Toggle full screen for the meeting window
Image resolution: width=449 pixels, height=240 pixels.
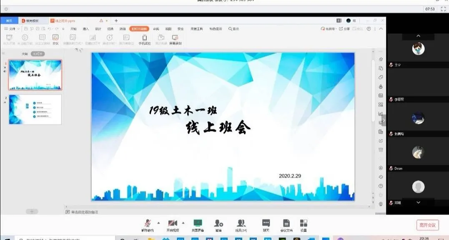(443, 9)
